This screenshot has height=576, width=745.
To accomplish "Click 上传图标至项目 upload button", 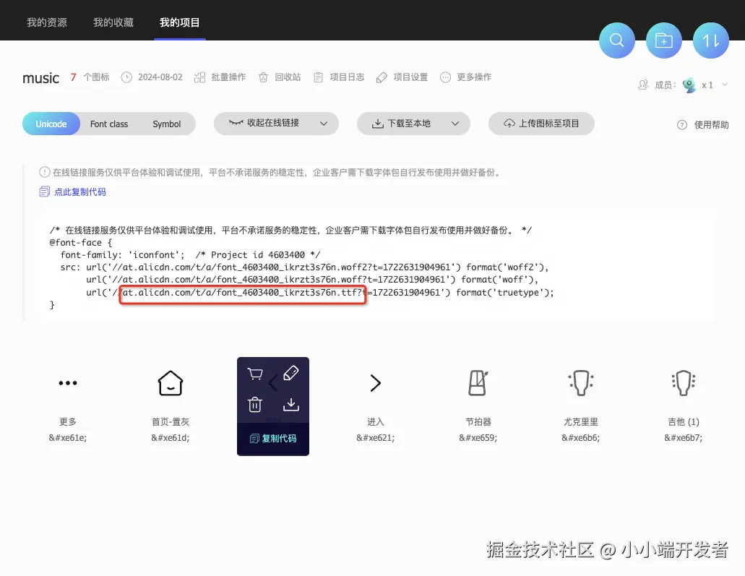I will click(x=541, y=124).
